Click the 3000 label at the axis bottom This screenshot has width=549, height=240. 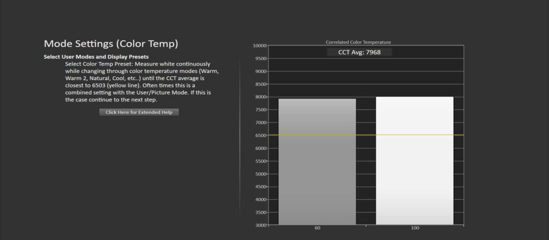click(x=260, y=225)
